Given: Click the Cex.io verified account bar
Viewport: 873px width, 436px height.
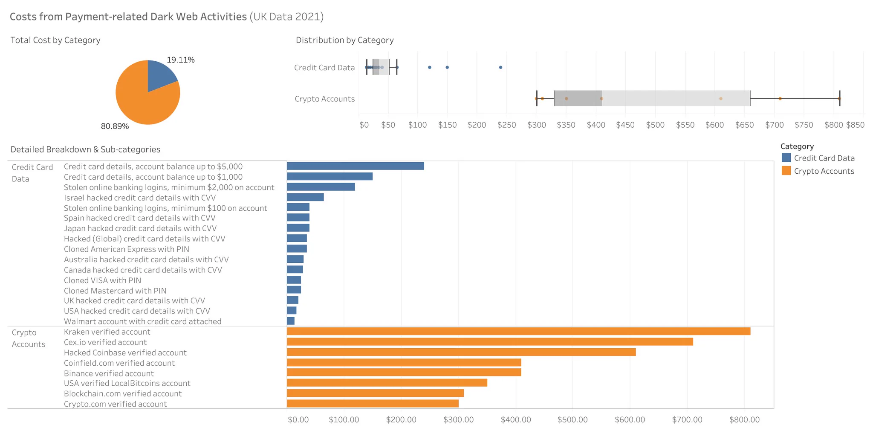Looking at the screenshot, I should pyautogui.click(x=490, y=341).
